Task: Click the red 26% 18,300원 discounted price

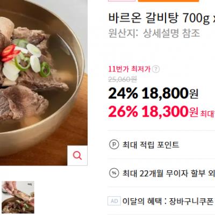Action: (153, 112)
